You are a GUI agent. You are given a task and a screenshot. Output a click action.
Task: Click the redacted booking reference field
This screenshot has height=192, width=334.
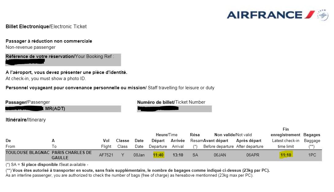pos(63,60)
